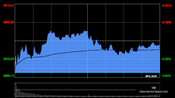Click the 3913.07 top price label
Image resolution: width=175 pixels, height=98 pixels.
click(8, 5)
